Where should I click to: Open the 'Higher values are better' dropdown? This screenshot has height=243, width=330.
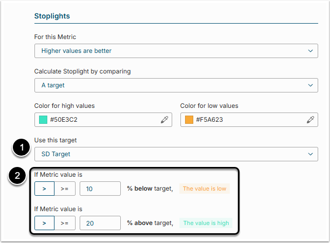(x=176, y=51)
